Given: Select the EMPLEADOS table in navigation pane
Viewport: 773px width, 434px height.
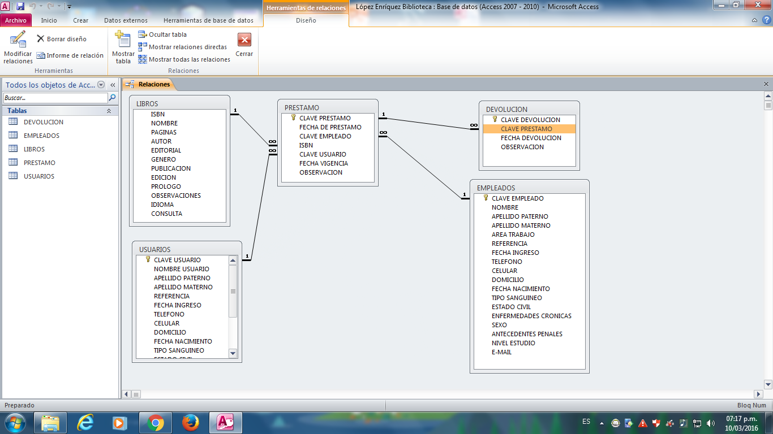Looking at the screenshot, I should click(x=41, y=136).
